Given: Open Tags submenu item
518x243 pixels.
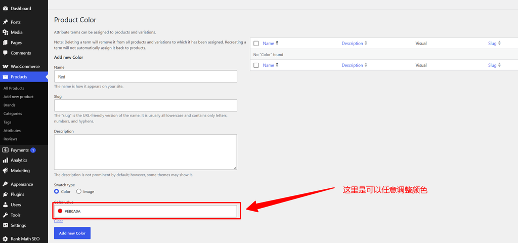Looking at the screenshot, I should pos(7,122).
